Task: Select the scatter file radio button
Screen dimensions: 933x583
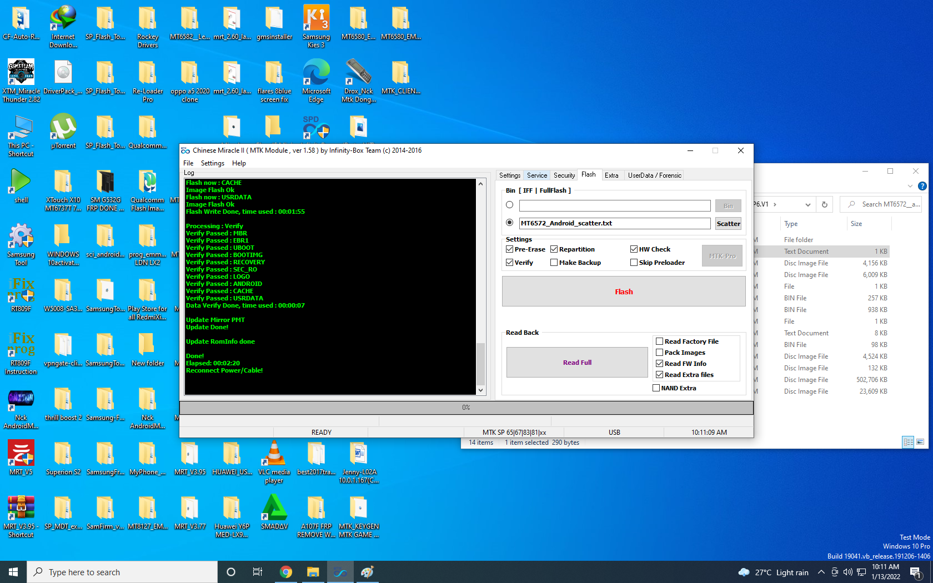Action: tap(510, 223)
